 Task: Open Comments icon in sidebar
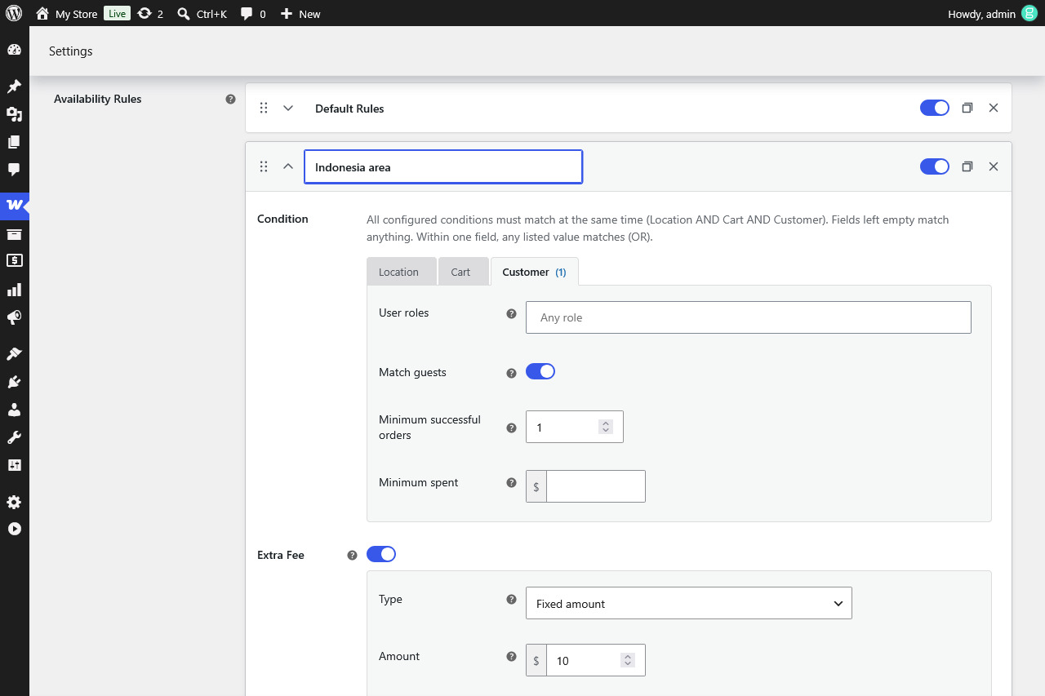pyautogui.click(x=14, y=170)
